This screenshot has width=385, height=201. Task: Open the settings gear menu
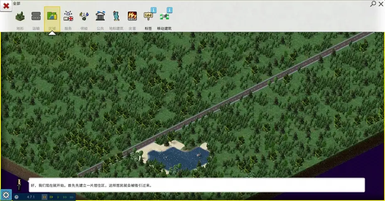(x=6, y=195)
